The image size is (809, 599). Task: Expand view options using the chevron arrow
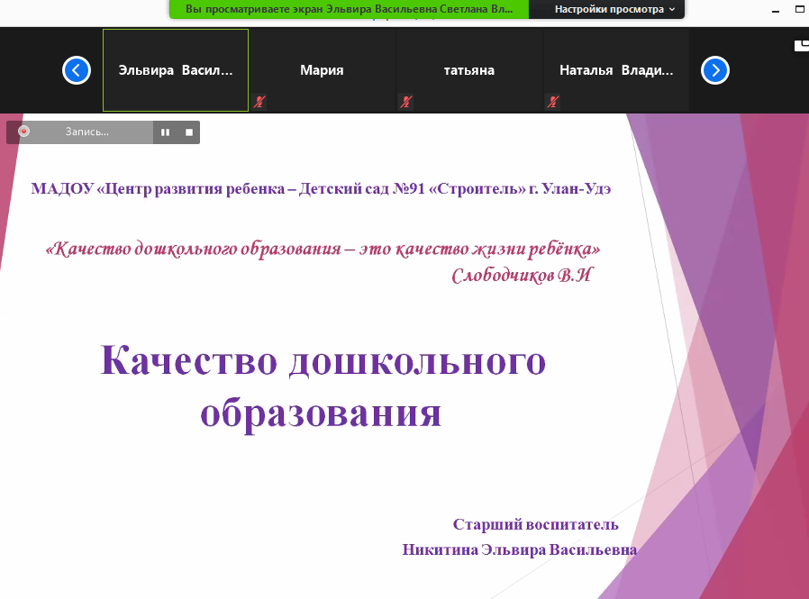tap(672, 9)
